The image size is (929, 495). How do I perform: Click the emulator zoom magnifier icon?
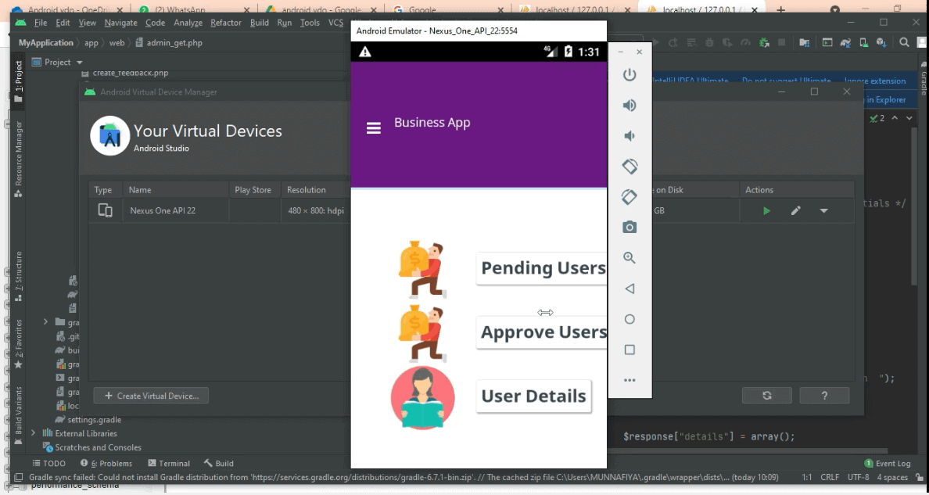(x=629, y=258)
